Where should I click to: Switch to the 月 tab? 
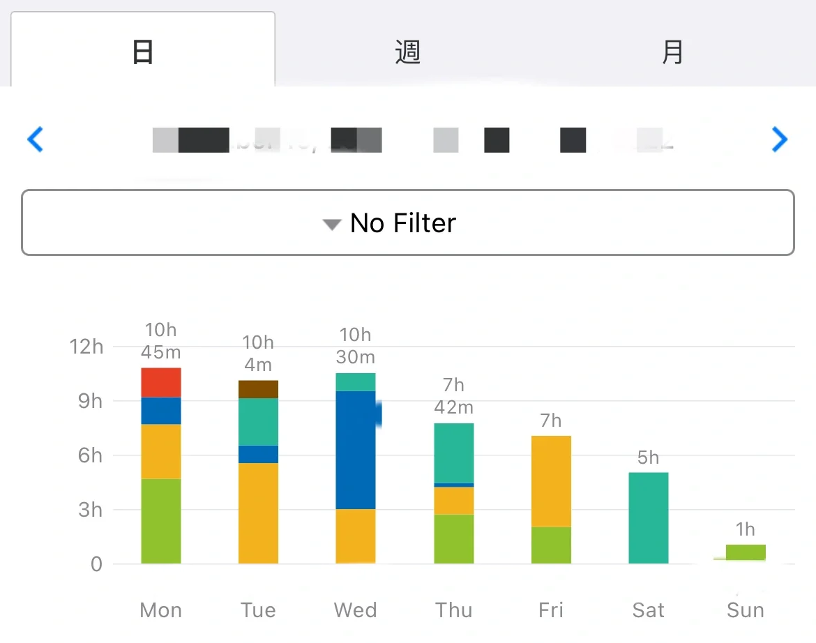[672, 52]
